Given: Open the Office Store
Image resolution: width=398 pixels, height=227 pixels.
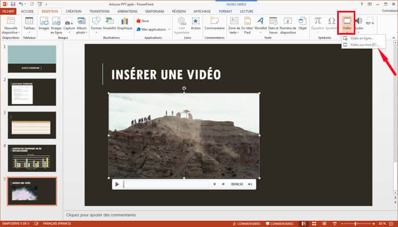Looking at the screenshot, I should tap(143, 21).
